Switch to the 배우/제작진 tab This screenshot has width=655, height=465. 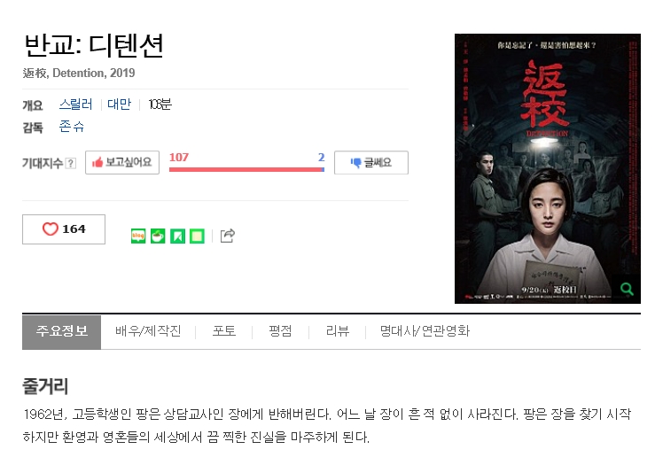pos(148,331)
